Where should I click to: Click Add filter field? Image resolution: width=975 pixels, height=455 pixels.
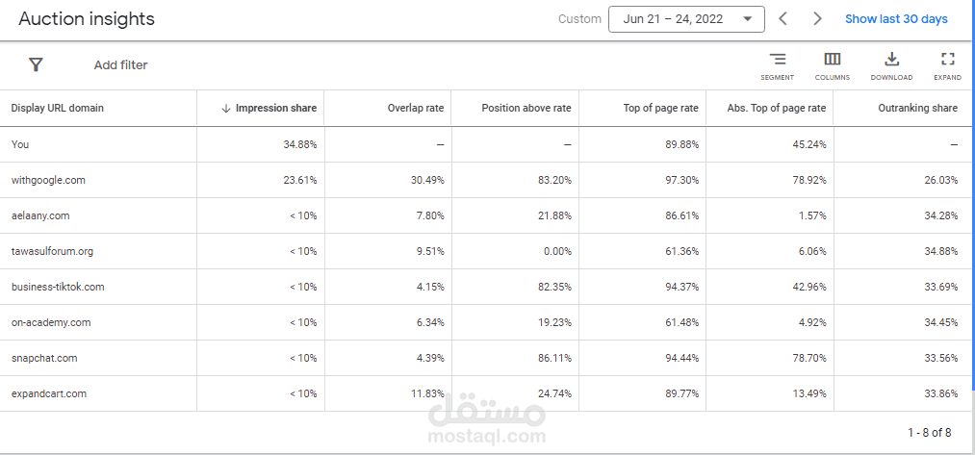(120, 64)
